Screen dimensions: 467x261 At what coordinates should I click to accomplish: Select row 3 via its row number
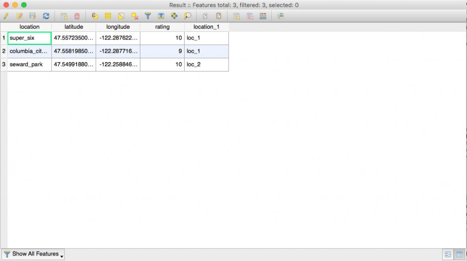pyautogui.click(x=4, y=65)
